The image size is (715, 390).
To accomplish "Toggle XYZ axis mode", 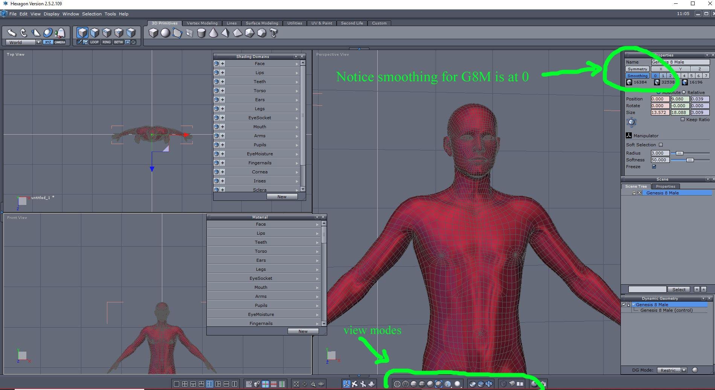I will (x=47, y=42).
